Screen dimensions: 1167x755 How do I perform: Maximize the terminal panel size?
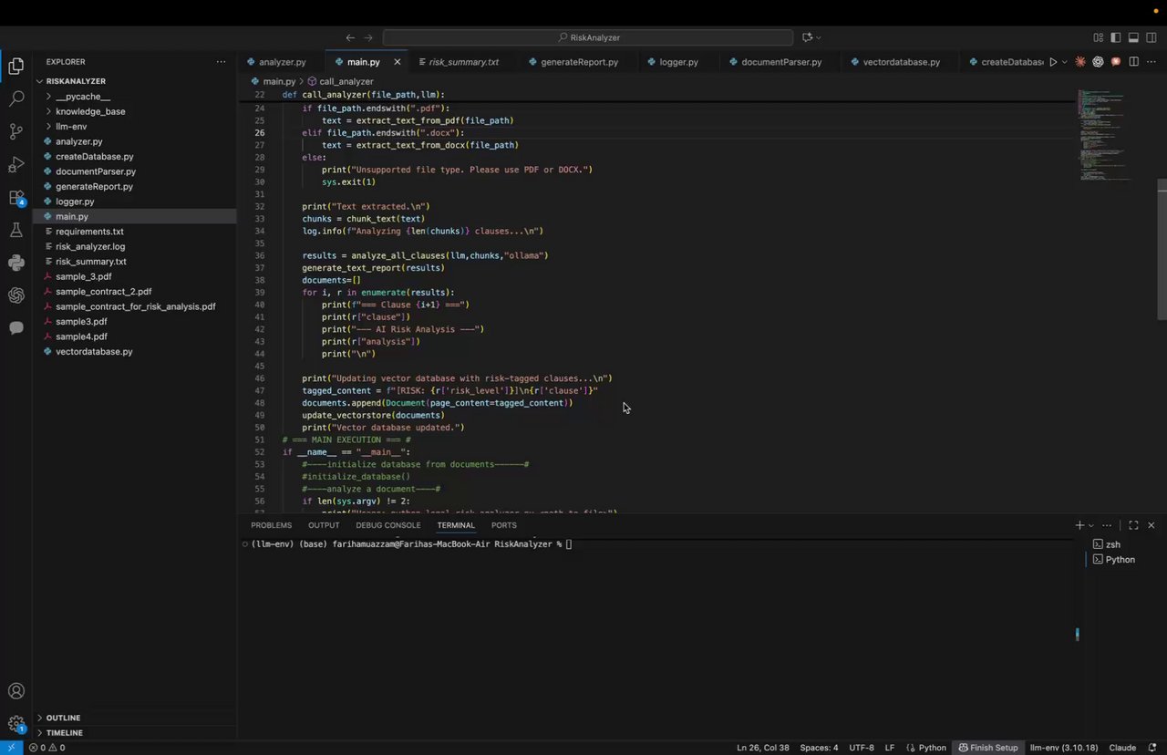tap(1133, 525)
